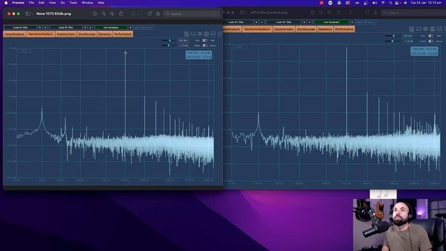Open the Performance tab in the API window
Screen dimensions: 446x251
[x=344, y=29]
